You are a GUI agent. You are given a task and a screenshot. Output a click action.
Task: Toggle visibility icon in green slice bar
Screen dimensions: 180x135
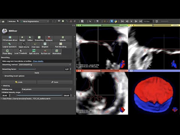(81, 25)
